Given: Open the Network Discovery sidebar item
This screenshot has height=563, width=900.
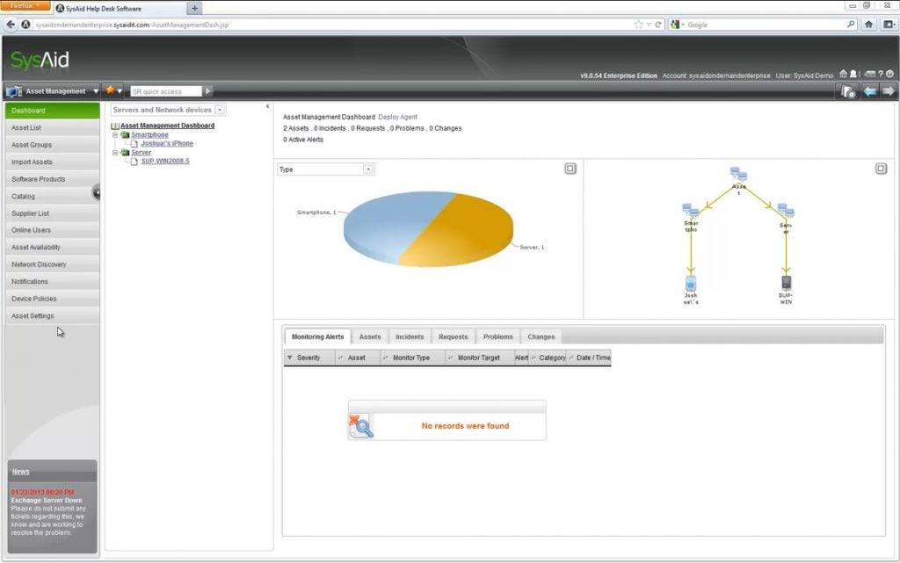Looking at the screenshot, I should pyautogui.click(x=40, y=264).
